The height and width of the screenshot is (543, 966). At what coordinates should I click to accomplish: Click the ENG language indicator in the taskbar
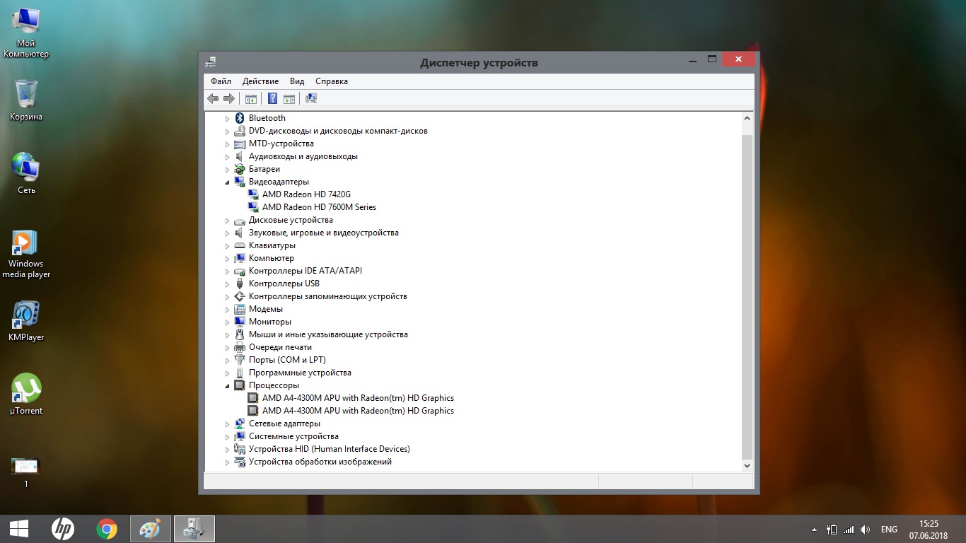pos(889,530)
